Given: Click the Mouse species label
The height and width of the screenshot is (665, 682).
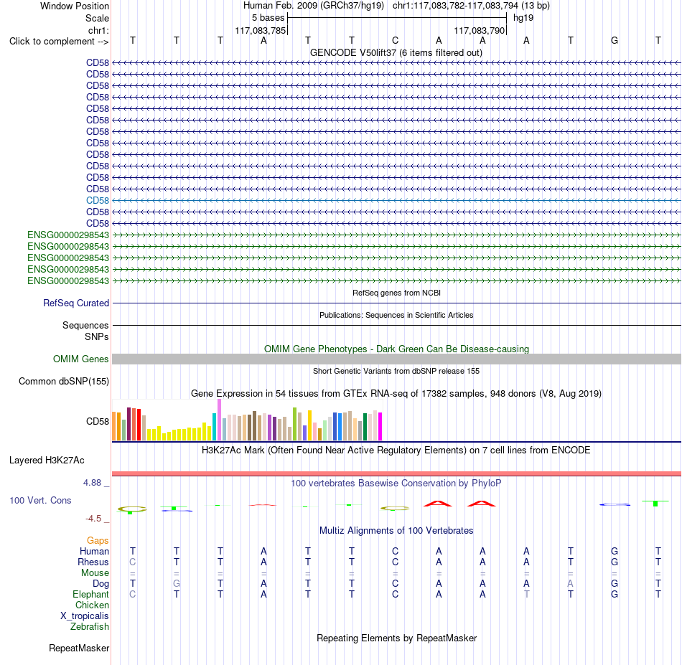Looking at the screenshot, I should point(95,573).
